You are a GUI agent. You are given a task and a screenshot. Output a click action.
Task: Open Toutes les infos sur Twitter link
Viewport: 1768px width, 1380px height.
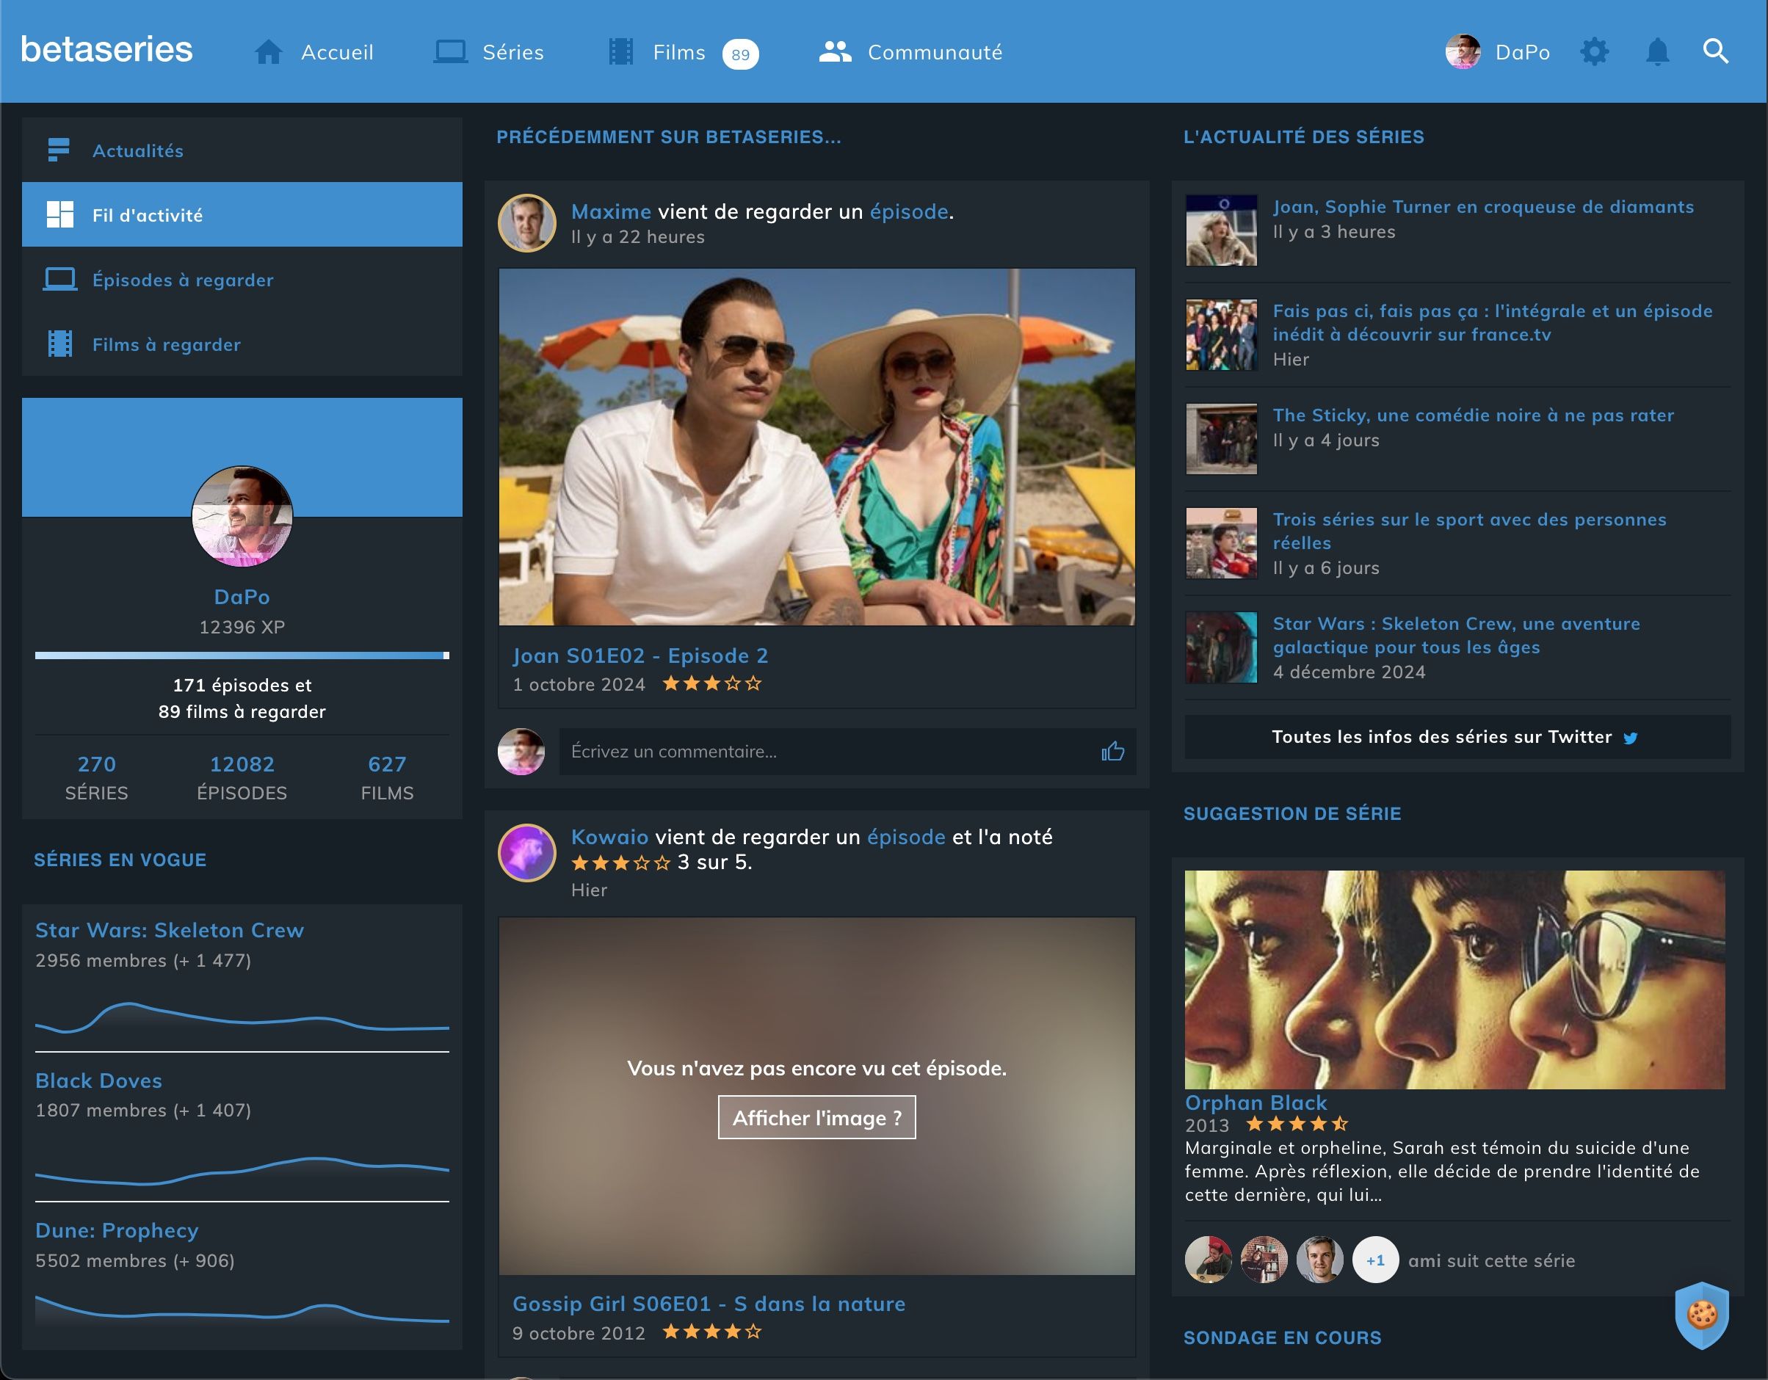click(x=1455, y=736)
